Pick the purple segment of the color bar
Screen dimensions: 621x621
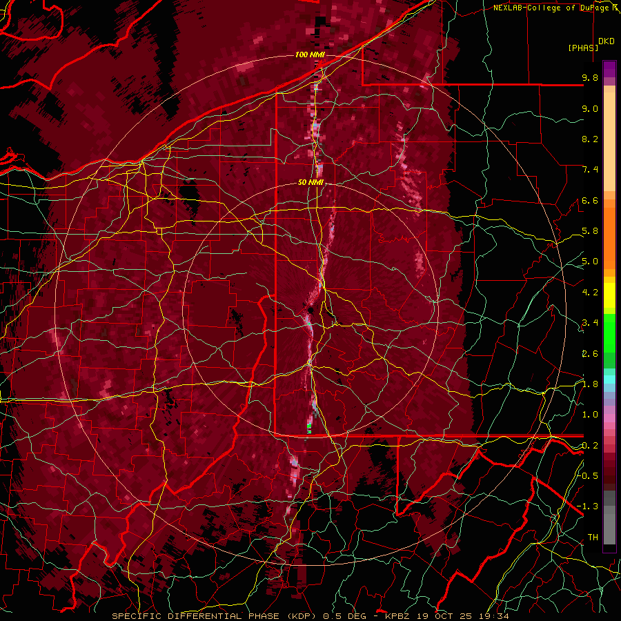click(609, 69)
